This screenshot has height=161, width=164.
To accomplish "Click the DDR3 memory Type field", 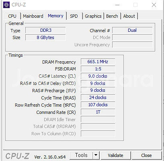I will point(45,30).
